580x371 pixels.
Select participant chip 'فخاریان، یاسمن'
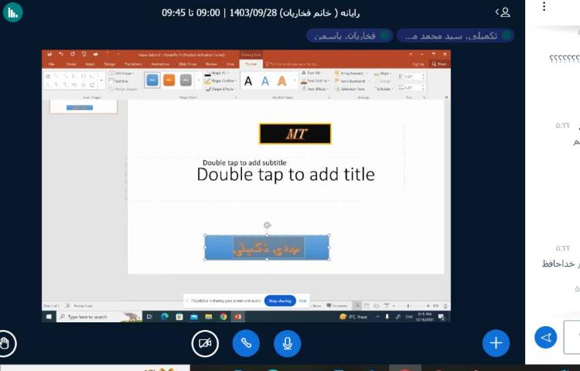point(350,36)
